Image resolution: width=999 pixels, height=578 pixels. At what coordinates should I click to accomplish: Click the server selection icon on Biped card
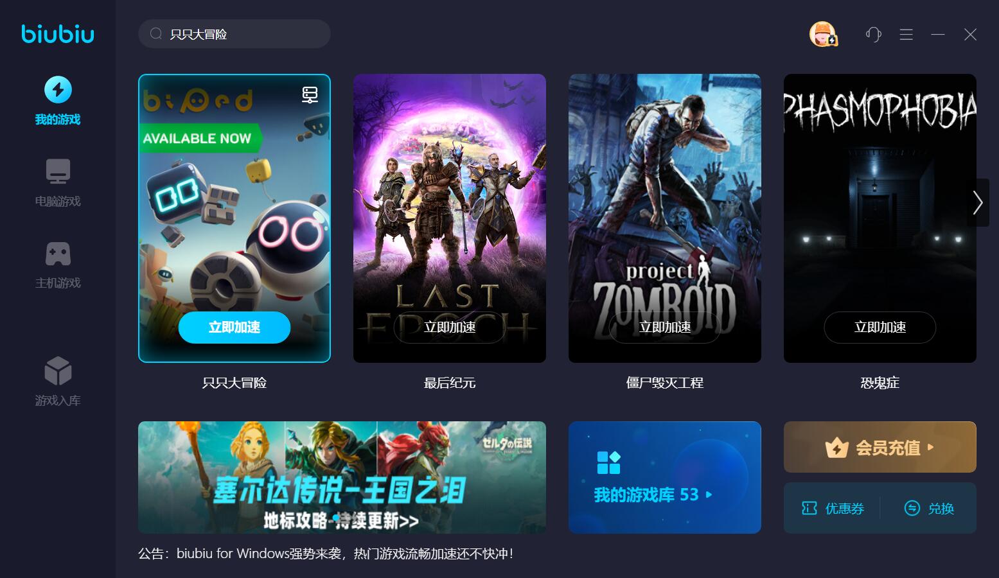click(x=310, y=94)
